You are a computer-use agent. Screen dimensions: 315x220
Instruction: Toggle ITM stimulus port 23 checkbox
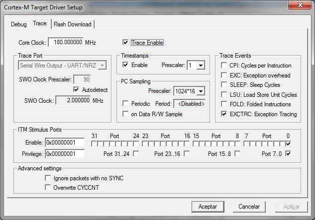(x=145, y=144)
